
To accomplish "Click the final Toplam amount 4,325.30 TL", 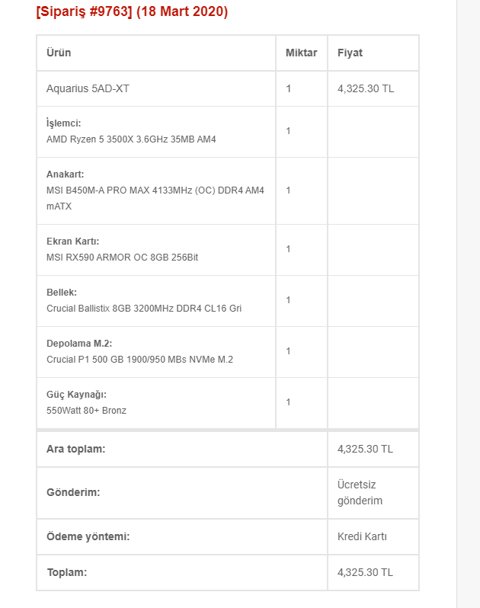I will point(365,572).
